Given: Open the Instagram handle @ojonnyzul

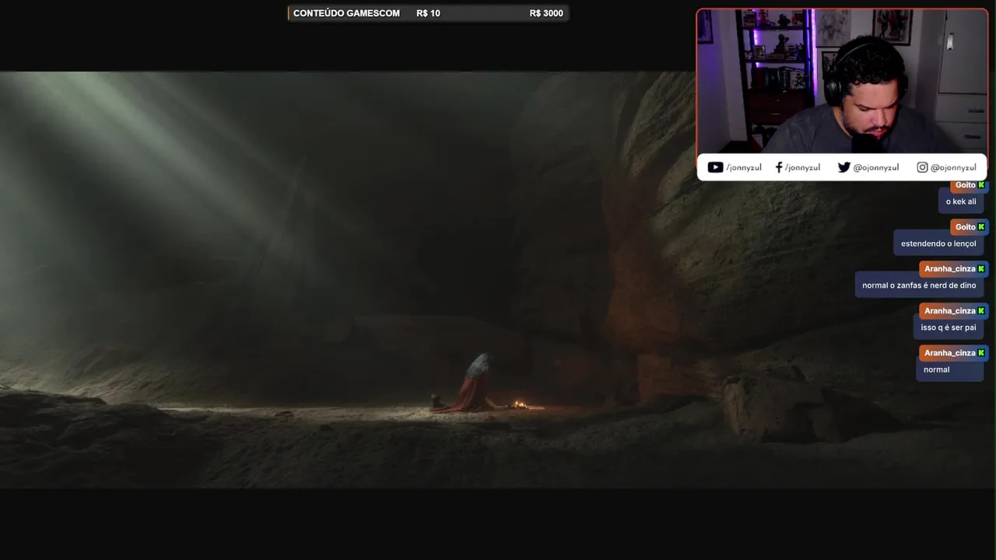Looking at the screenshot, I should point(953,167).
